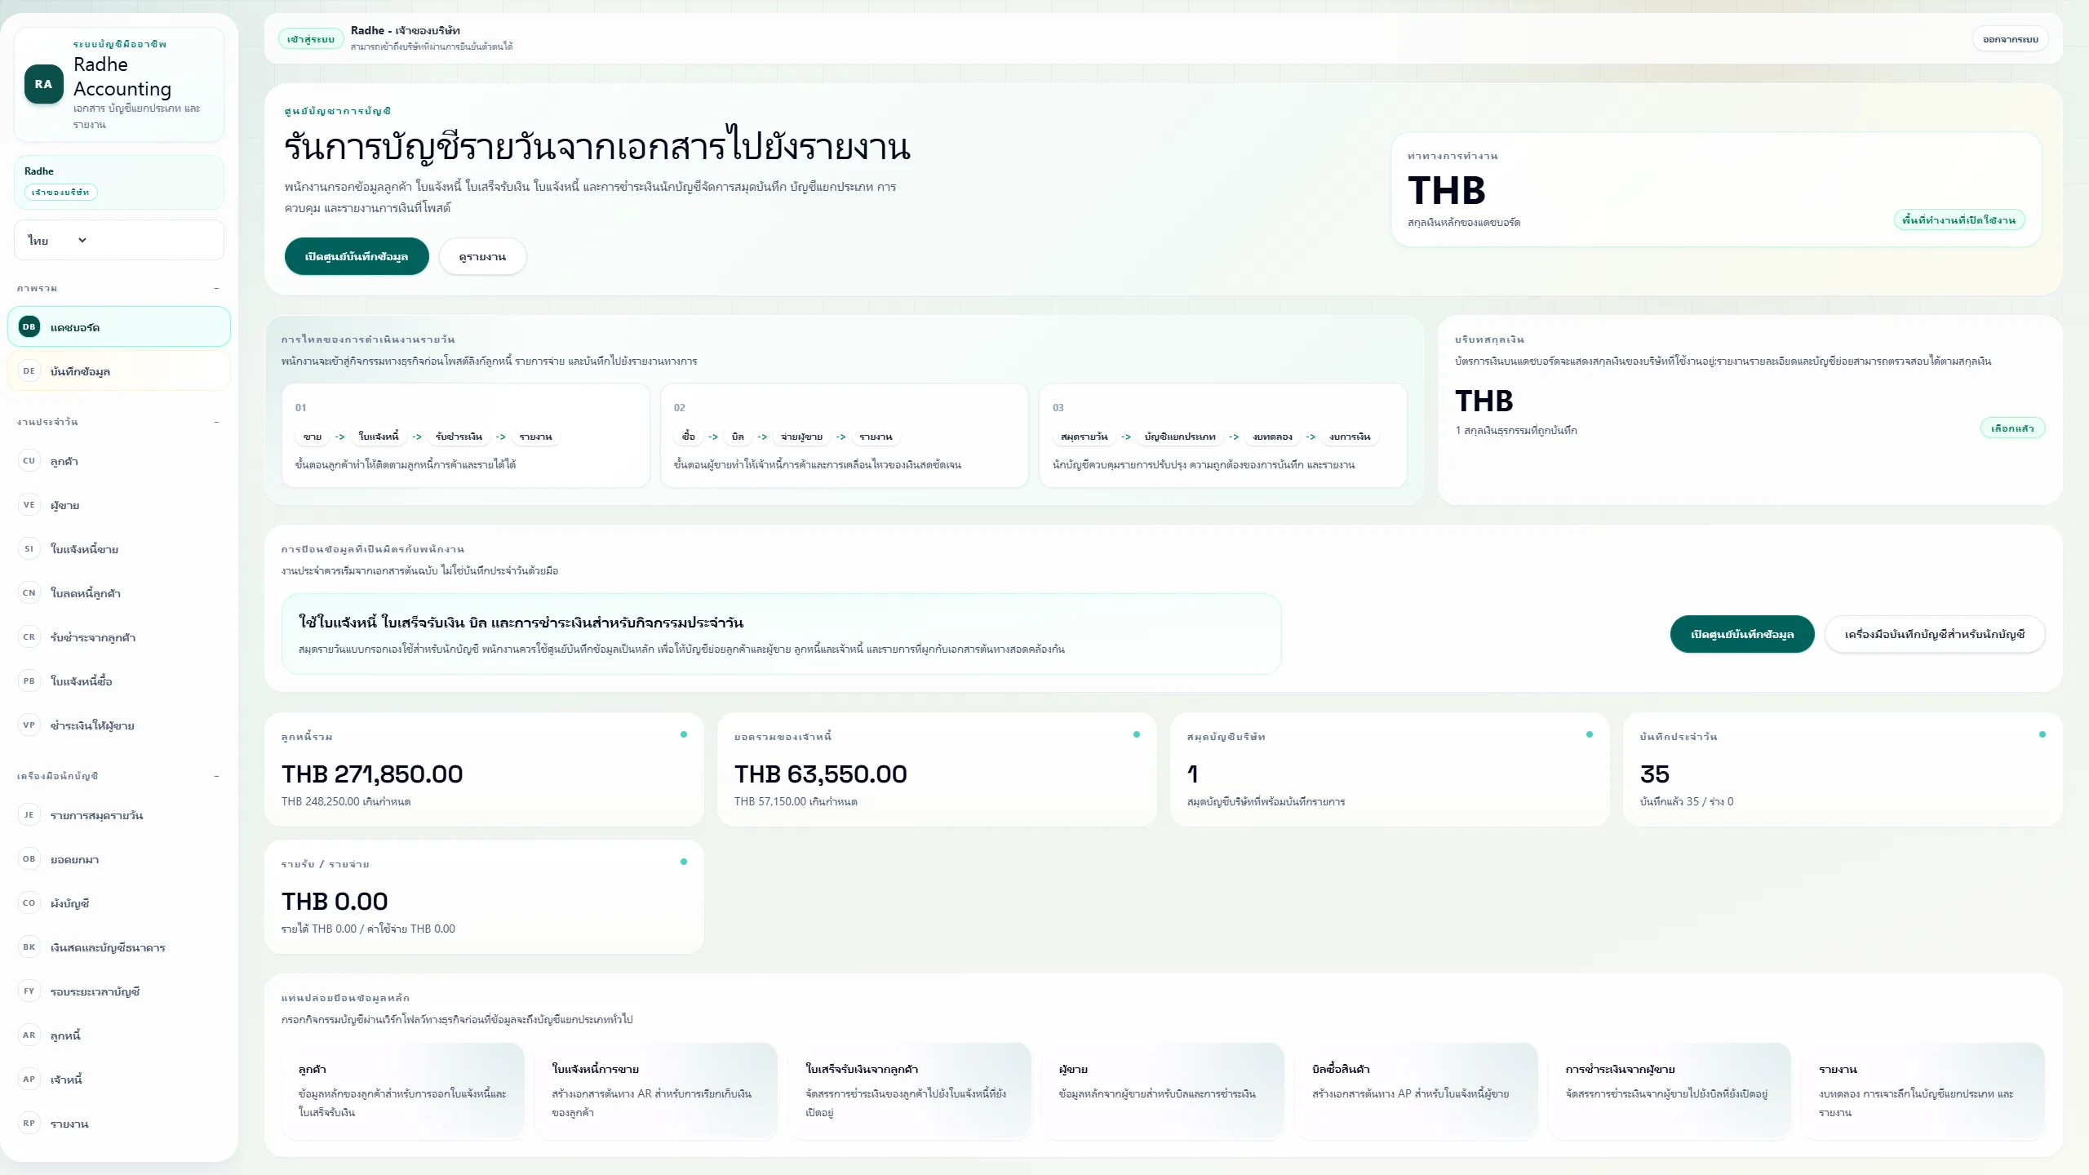
Task: Open the AP payables icon
Action: point(29,1080)
